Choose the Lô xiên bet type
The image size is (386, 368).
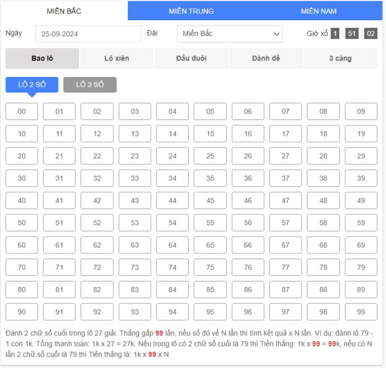click(117, 58)
